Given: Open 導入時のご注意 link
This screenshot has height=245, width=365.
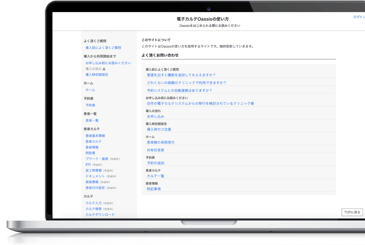Looking at the screenshot, I should (159, 130).
